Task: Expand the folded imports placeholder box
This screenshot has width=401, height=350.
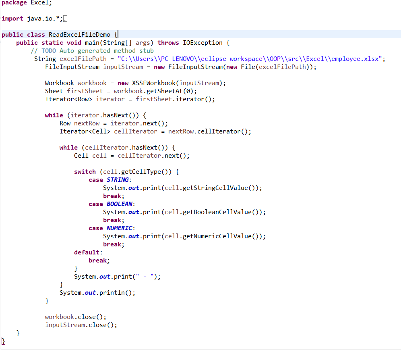Action: (x=65, y=19)
